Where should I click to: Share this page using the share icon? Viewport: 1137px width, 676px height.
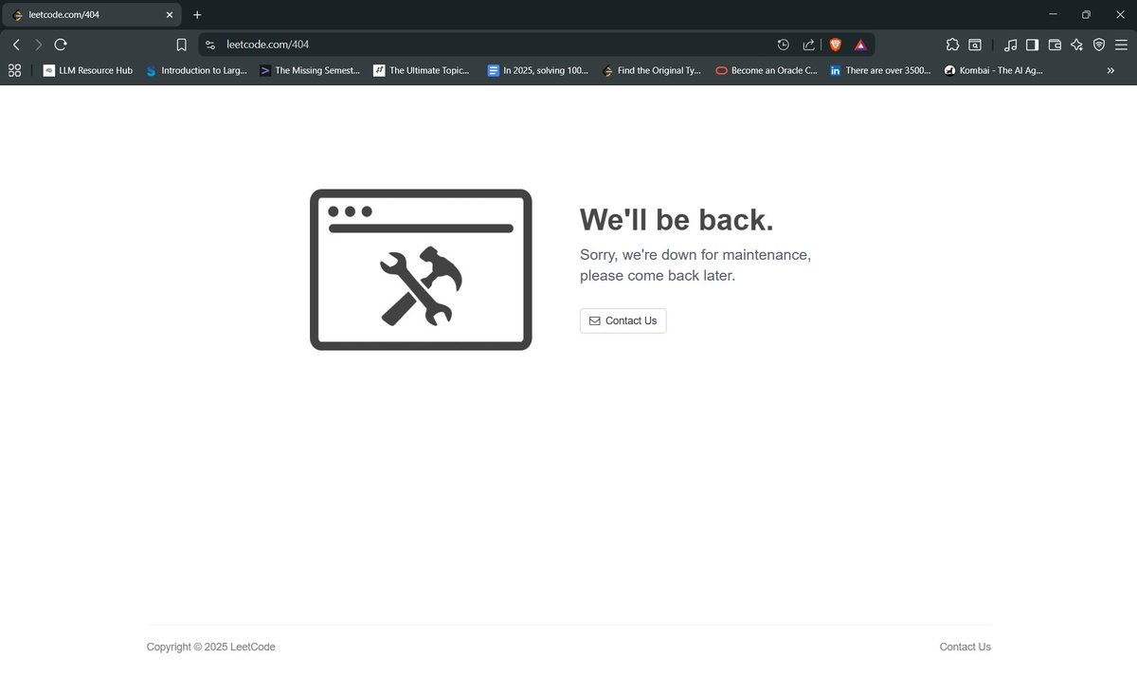pos(808,45)
